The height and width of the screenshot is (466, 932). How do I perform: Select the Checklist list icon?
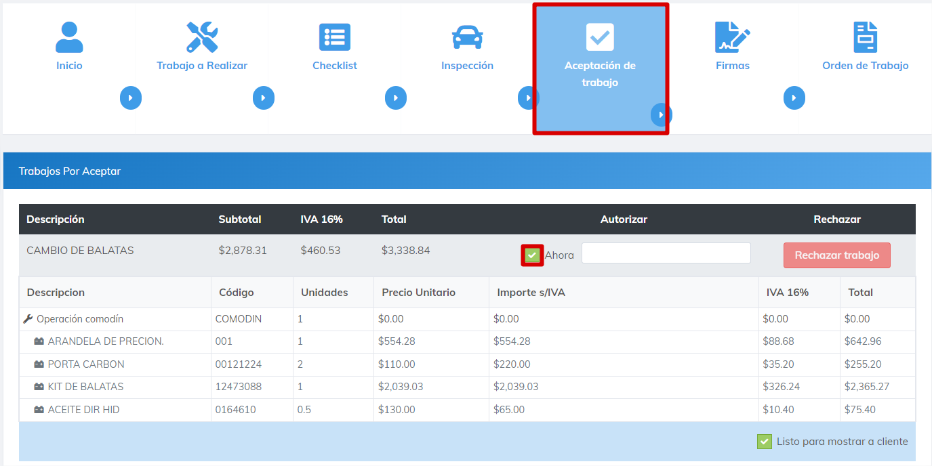pyautogui.click(x=335, y=37)
